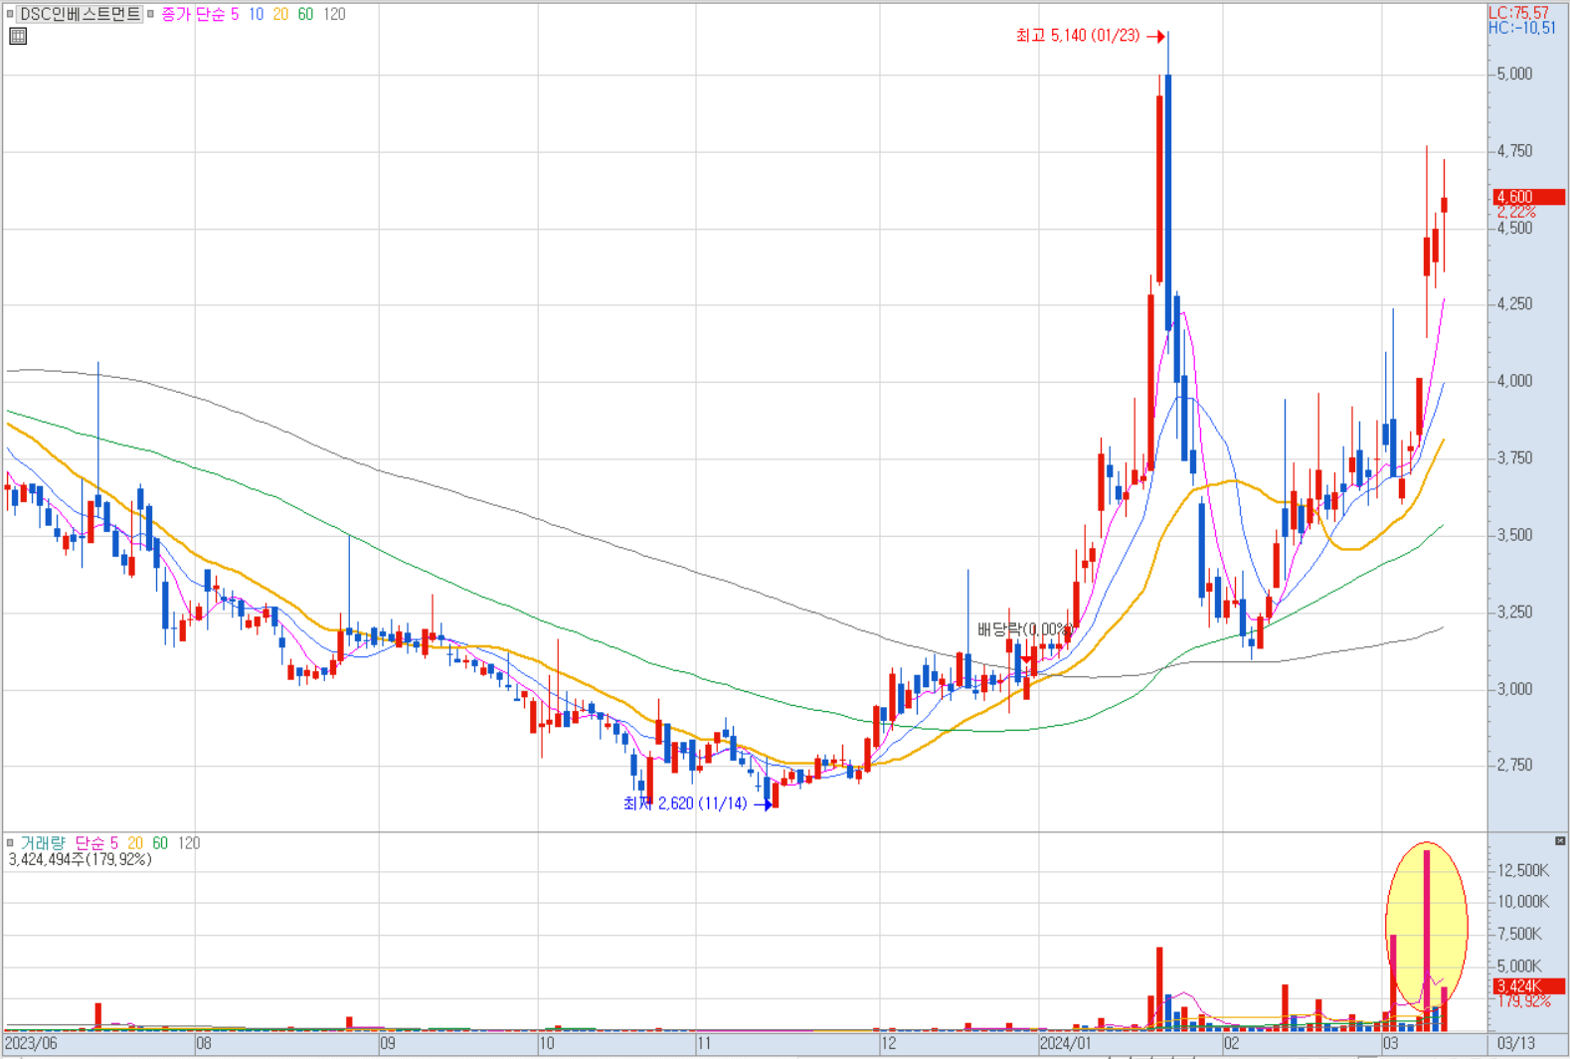Click the red 3,424K current volume tag
Screen dimensions: 1570x1059
pyautogui.click(x=1529, y=986)
